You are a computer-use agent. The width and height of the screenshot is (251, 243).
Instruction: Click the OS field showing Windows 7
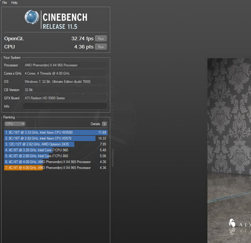click(65, 82)
